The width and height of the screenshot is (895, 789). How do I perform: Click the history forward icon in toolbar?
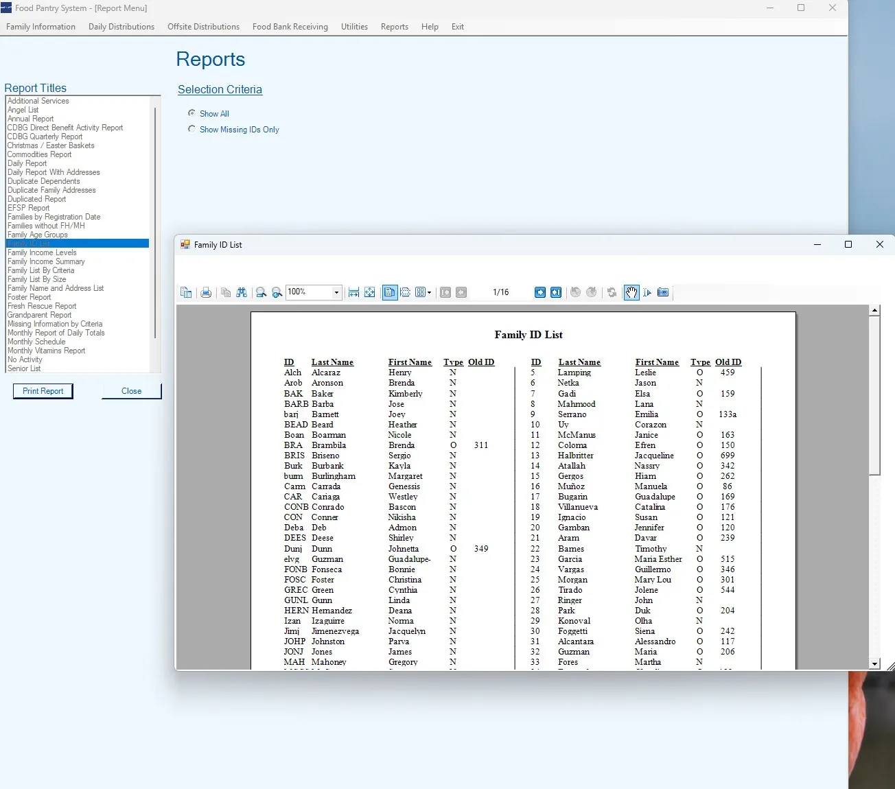coord(592,292)
